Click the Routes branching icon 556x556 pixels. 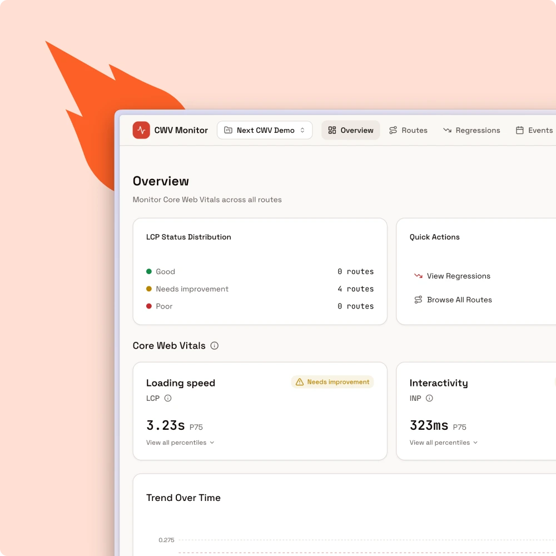[x=394, y=130]
